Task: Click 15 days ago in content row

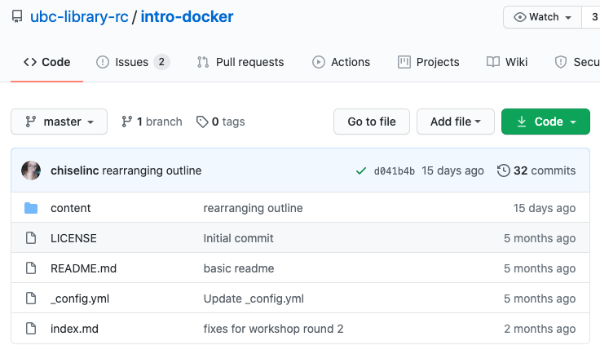Action: click(x=544, y=208)
